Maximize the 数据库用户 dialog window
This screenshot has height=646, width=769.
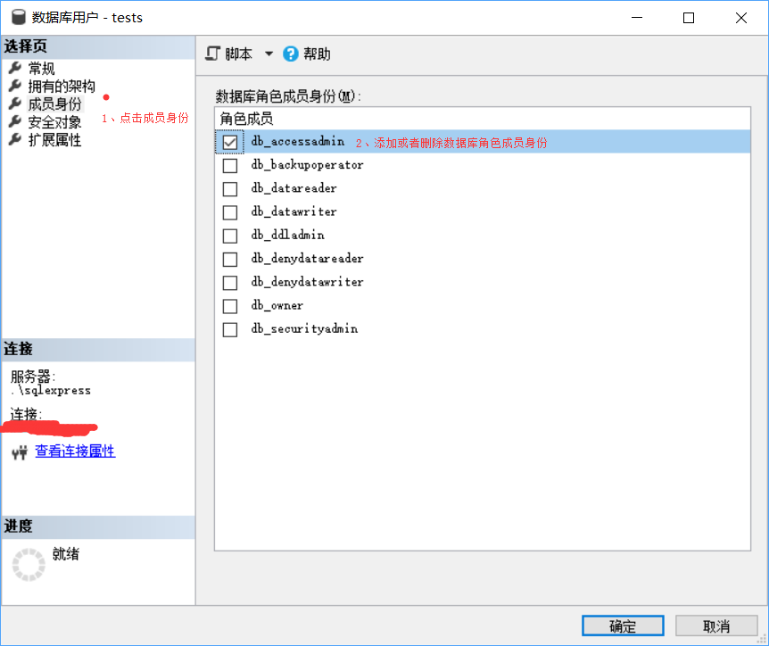coord(689,18)
